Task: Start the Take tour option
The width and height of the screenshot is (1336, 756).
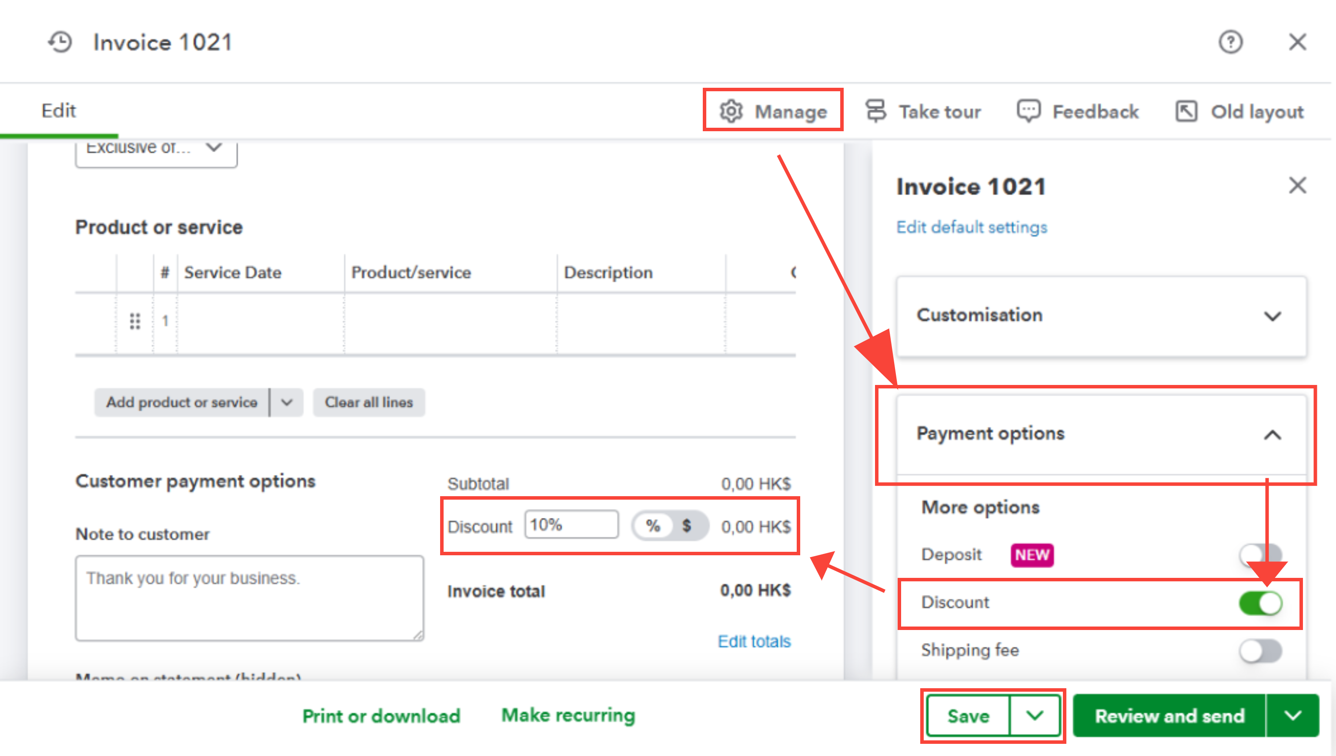Action: point(923,111)
